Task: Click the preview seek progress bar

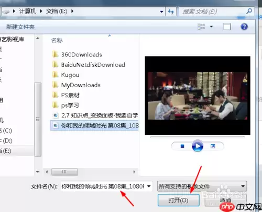Action: (198, 137)
